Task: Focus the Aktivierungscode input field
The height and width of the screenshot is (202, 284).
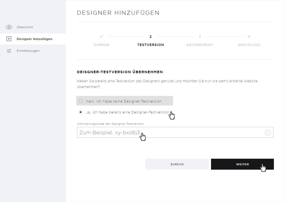Action: (x=175, y=132)
